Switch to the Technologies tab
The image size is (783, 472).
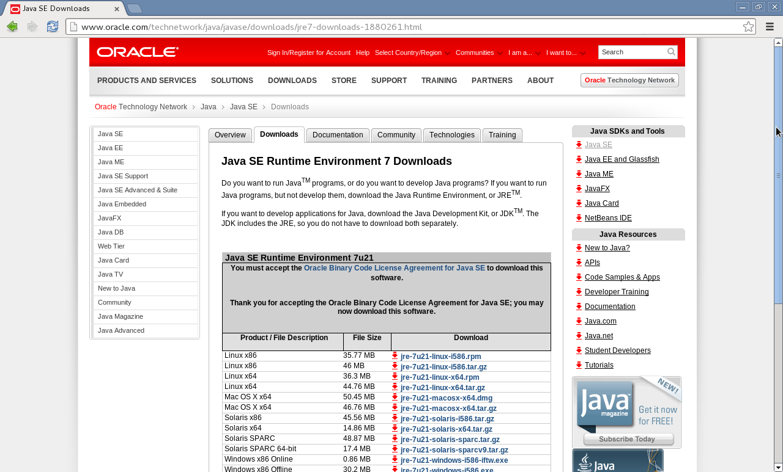coord(452,135)
